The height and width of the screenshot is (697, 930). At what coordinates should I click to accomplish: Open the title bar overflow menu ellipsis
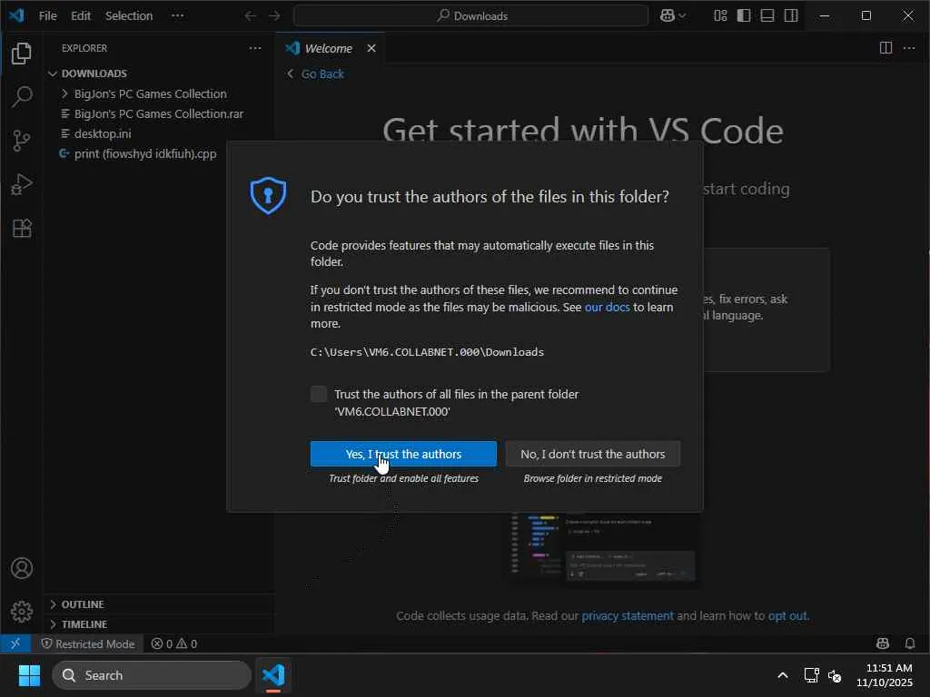pos(177,16)
